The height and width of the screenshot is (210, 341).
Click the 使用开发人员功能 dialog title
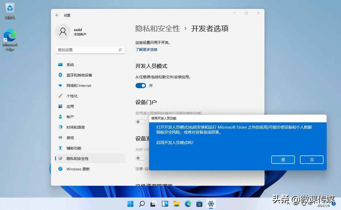tap(164, 118)
